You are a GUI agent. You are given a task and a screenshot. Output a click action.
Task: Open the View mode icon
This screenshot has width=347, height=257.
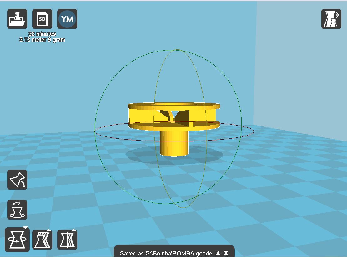pyautogui.click(x=331, y=19)
